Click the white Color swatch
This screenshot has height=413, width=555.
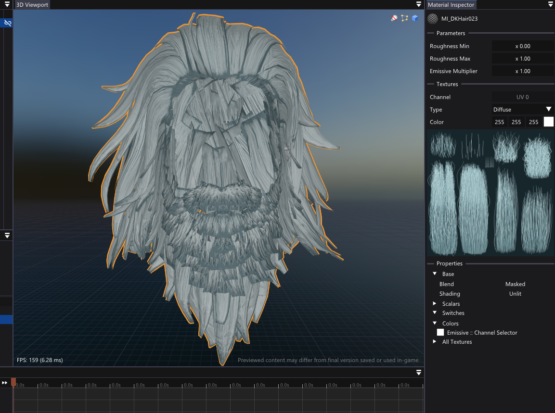(x=548, y=122)
